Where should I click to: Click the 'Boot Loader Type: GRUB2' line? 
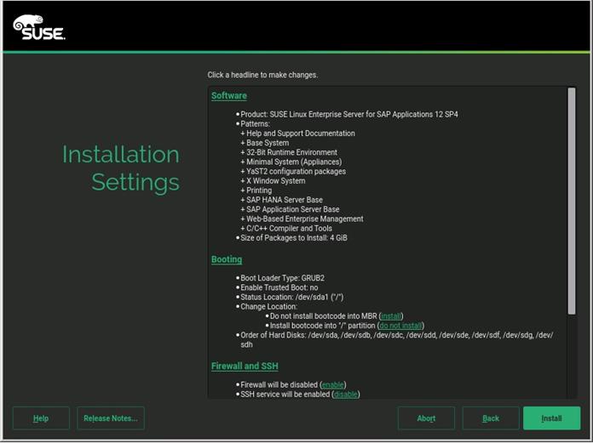[283, 278]
